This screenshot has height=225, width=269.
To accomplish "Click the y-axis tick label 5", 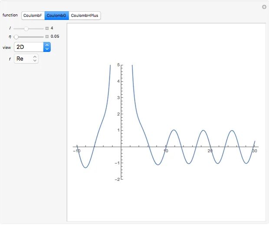I will (x=118, y=65).
